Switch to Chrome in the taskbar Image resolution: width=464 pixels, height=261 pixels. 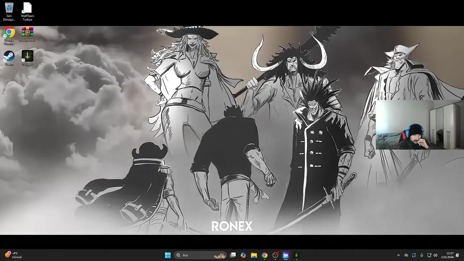click(x=265, y=255)
